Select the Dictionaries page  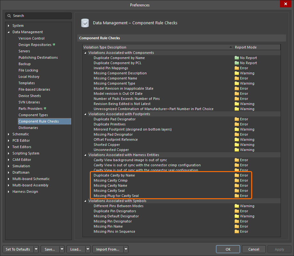(x=28, y=128)
